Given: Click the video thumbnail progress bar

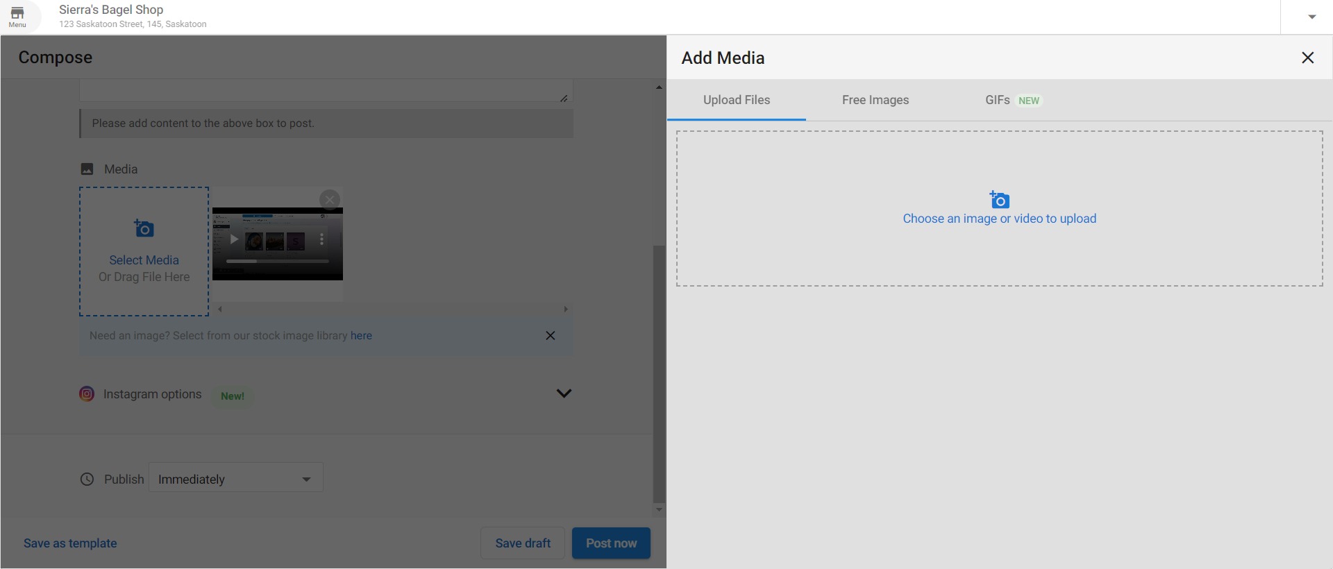Looking at the screenshot, I should pos(278,261).
